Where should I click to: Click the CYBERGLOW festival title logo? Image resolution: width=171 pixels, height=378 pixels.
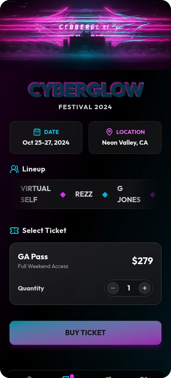85,90
